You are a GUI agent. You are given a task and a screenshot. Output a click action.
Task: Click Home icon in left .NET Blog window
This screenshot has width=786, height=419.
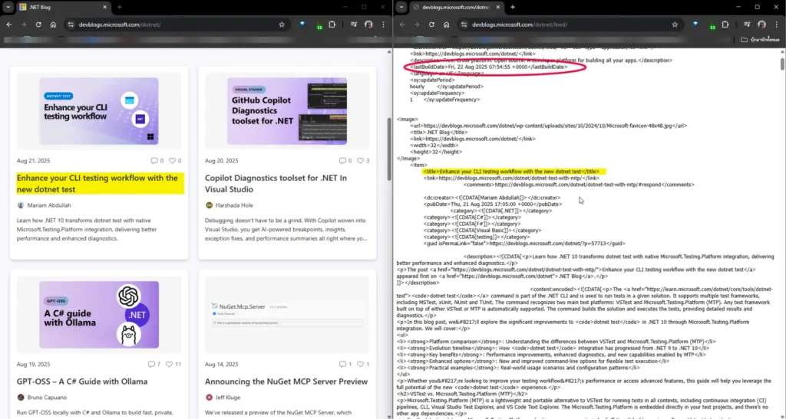click(x=53, y=25)
